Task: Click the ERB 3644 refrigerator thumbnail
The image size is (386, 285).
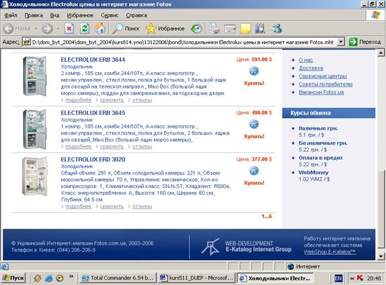Action: [35, 76]
